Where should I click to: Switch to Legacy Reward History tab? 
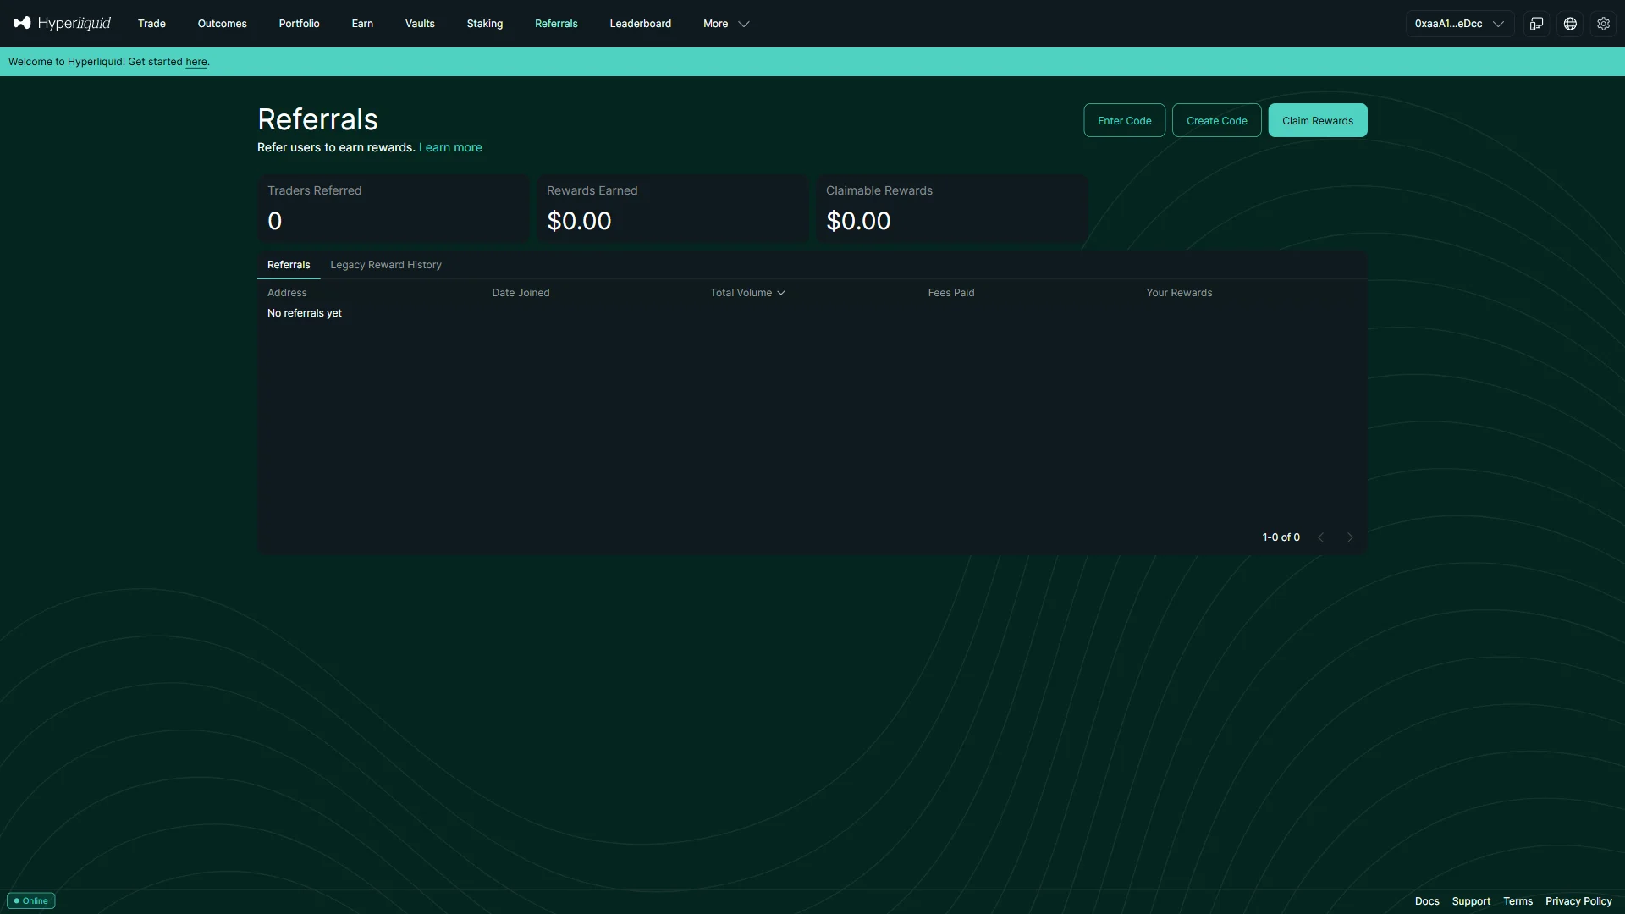pos(386,265)
